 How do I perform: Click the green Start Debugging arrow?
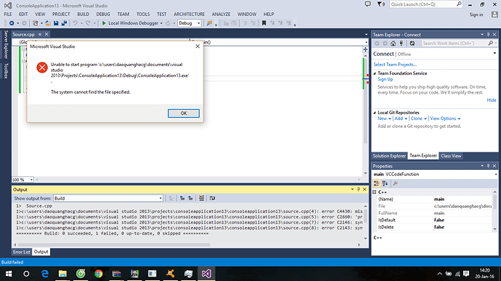(104, 23)
